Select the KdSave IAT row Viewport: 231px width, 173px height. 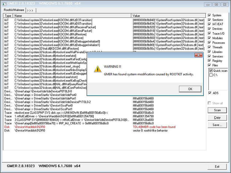(x=104, y=38)
